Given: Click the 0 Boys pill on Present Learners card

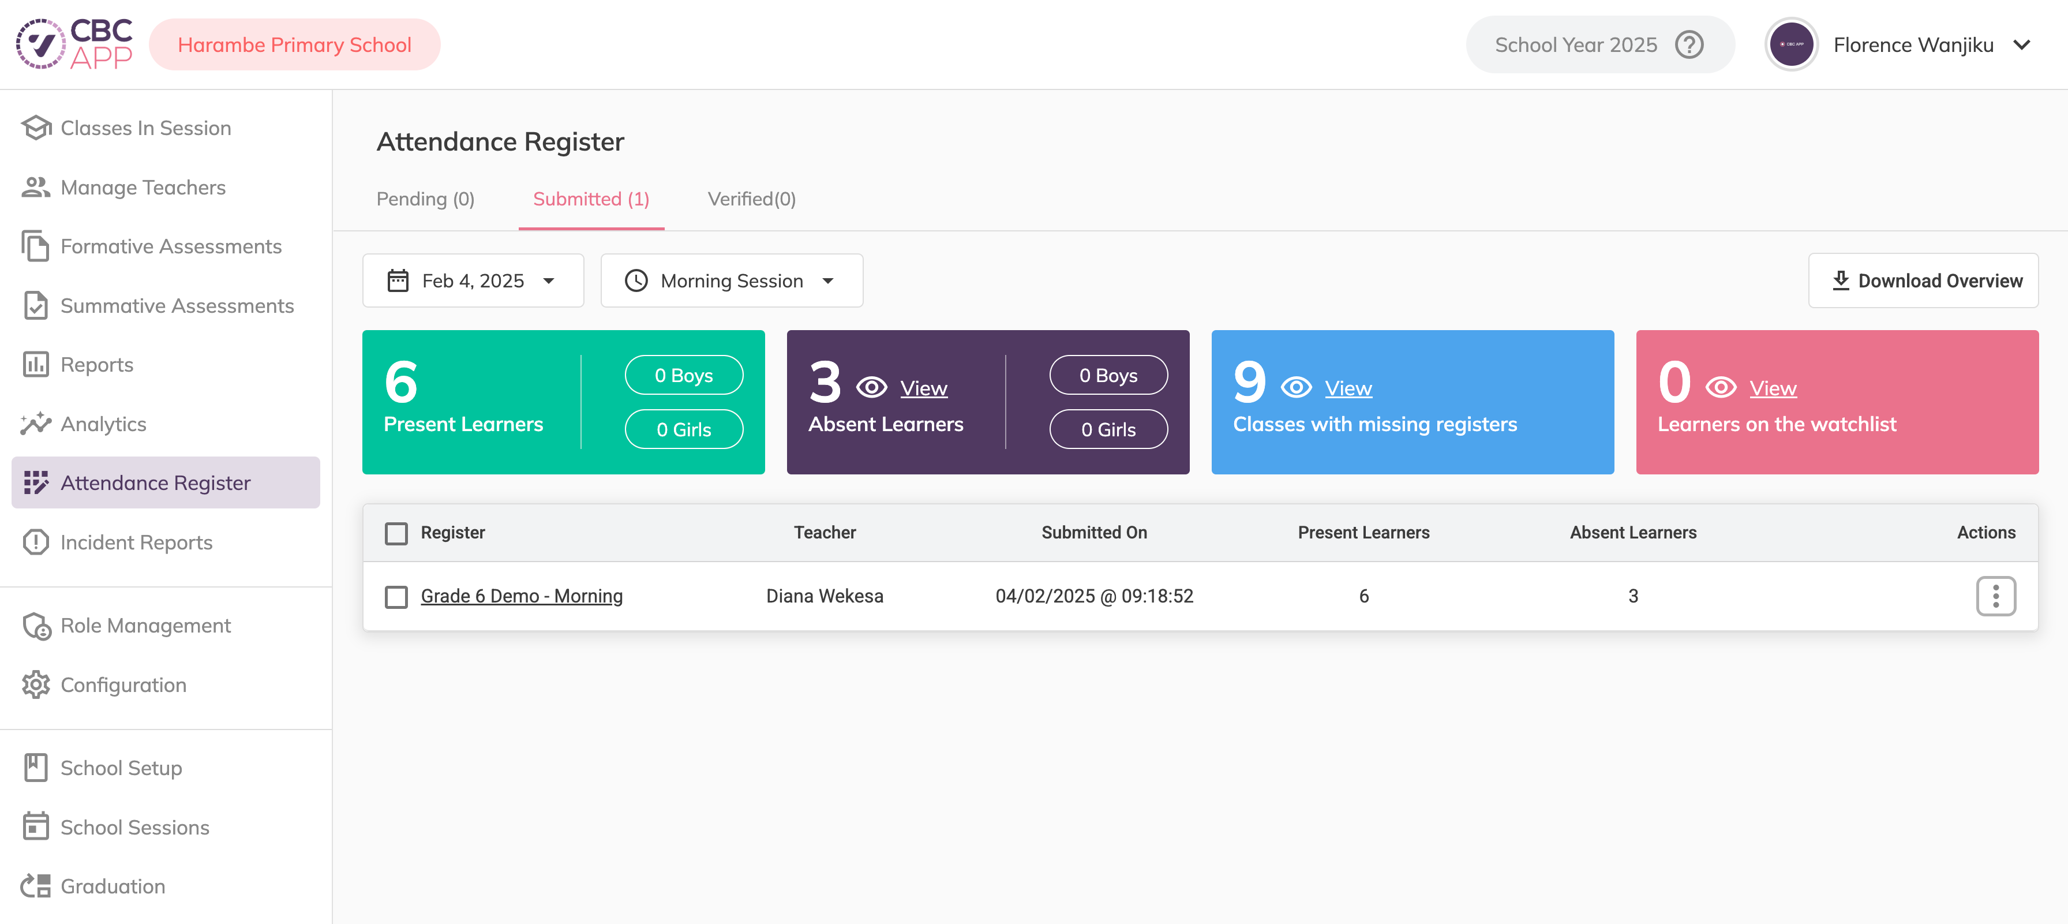Looking at the screenshot, I should 684,375.
